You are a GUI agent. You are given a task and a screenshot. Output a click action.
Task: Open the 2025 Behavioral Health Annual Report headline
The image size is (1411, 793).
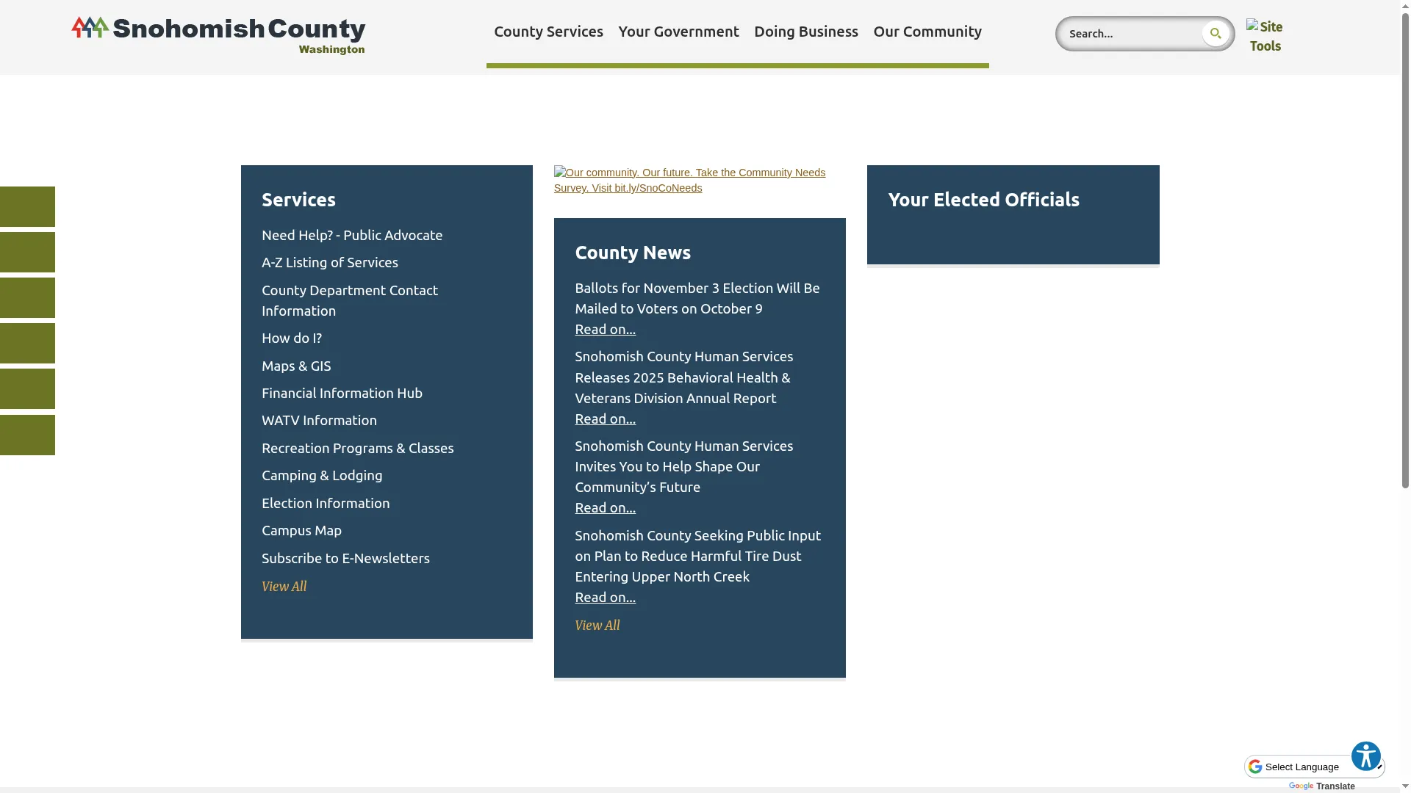tap(684, 377)
